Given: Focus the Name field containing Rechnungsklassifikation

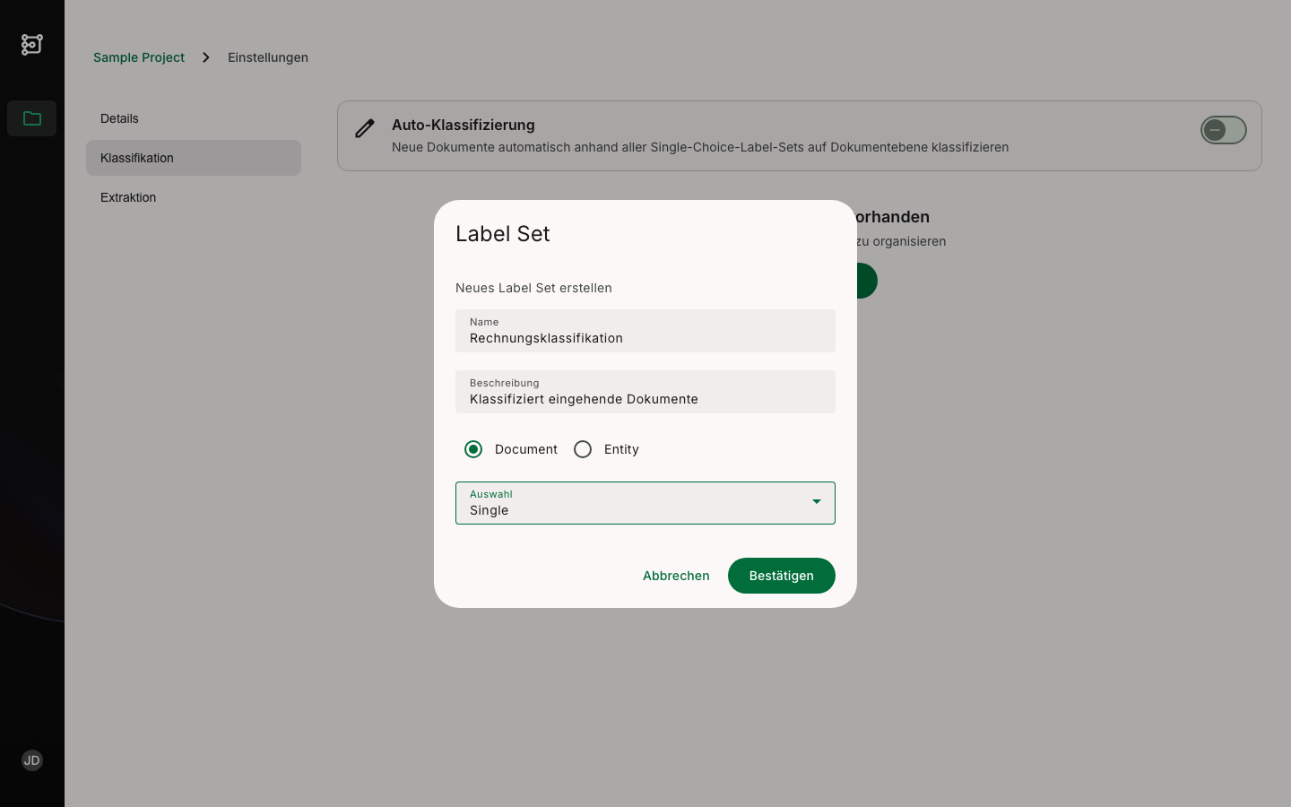Looking at the screenshot, I should point(645,332).
